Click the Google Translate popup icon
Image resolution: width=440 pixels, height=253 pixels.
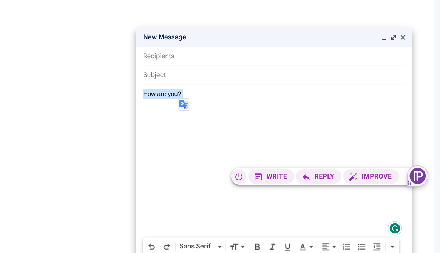click(x=184, y=104)
